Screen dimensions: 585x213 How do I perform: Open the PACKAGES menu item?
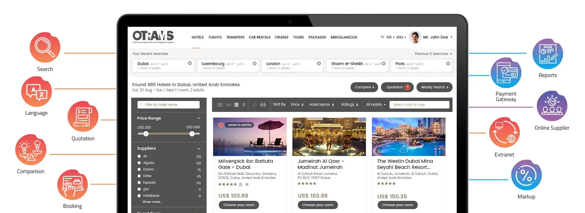point(317,37)
